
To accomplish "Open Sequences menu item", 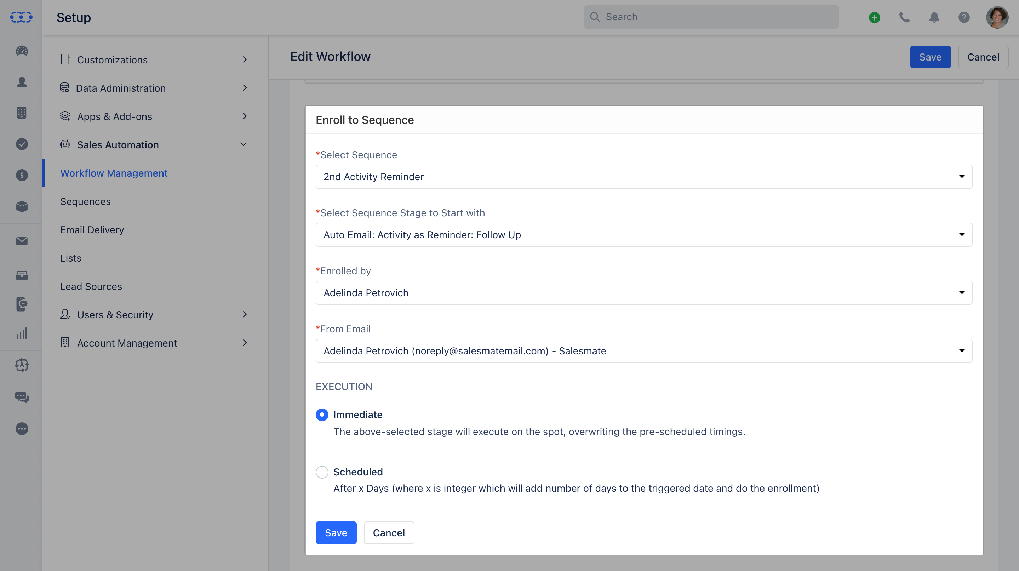I will click(85, 201).
